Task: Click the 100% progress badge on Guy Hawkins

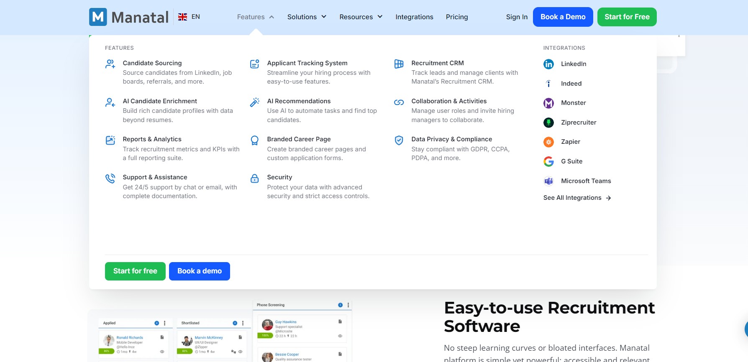Action: point(265,335)
